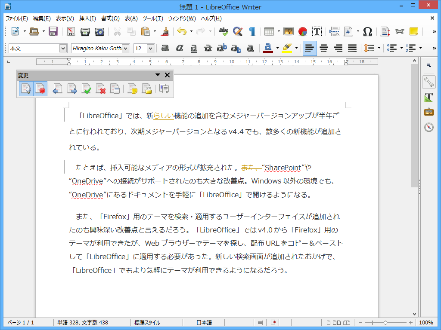Insert a field with the # icon
This screenshot has width=441, height=330.
pyautogui.click(x=348, y=31)
